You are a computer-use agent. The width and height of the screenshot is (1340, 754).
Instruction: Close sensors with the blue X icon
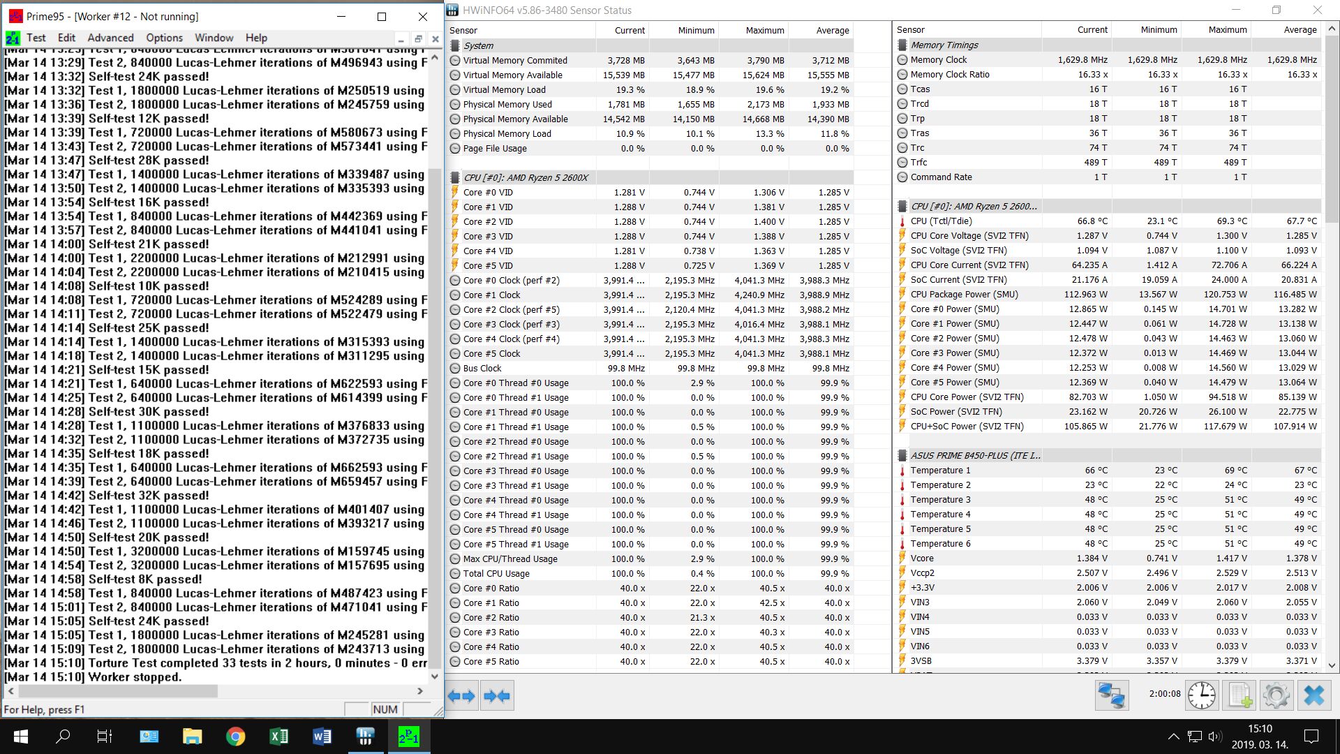(x=1314, y=695)
